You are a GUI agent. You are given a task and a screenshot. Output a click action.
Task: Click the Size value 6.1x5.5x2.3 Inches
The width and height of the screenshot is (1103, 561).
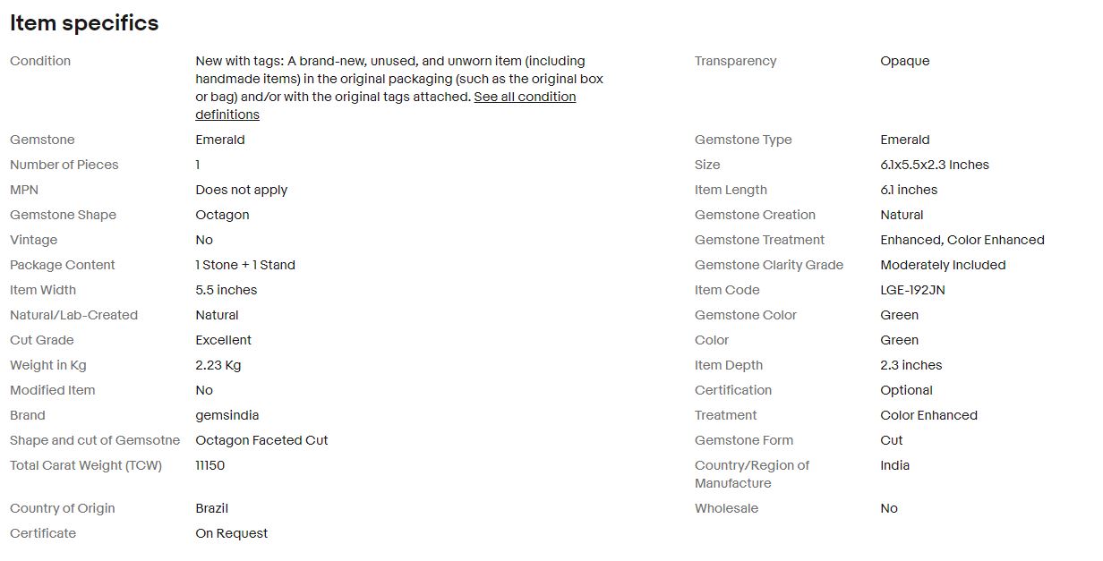coord(935,165)
